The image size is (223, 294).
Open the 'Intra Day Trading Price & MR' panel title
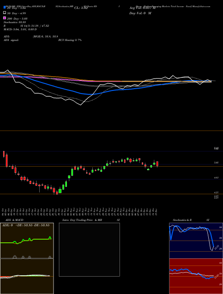82,220
